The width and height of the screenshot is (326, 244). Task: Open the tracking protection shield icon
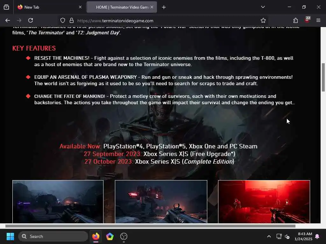pyautogui.click(x=63, y=21)
